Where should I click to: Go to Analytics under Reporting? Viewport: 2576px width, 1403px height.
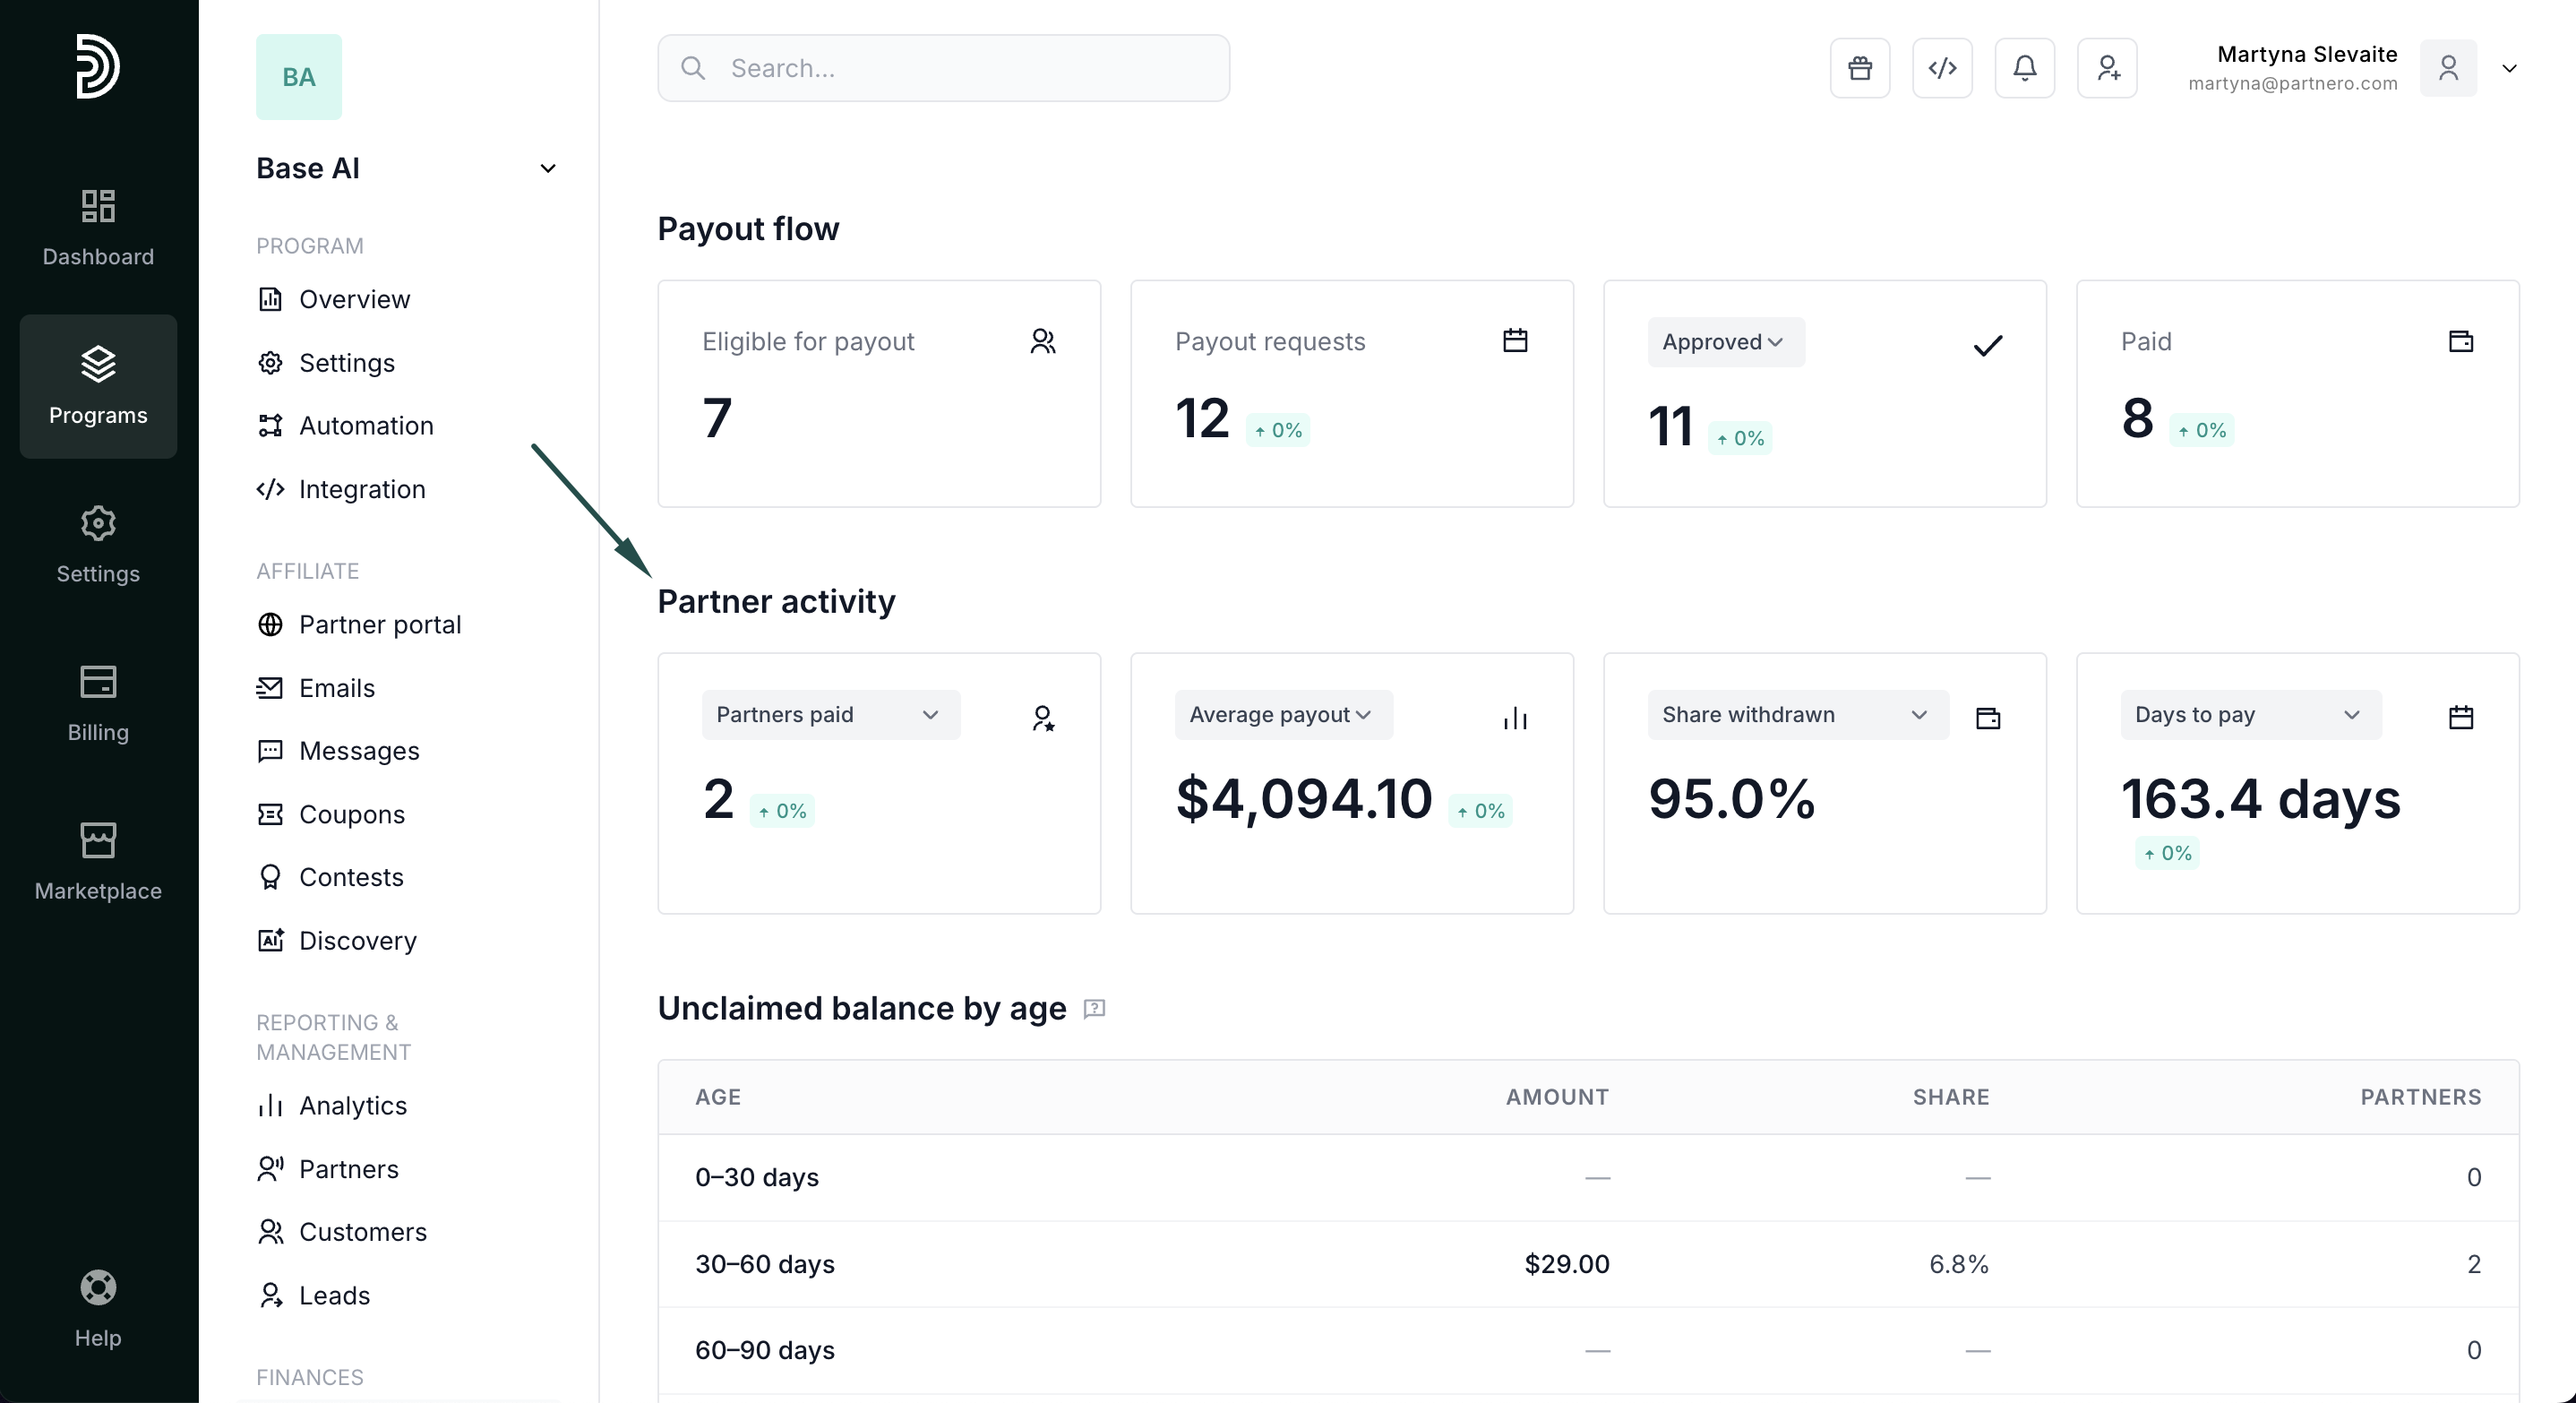(352, 1106)
